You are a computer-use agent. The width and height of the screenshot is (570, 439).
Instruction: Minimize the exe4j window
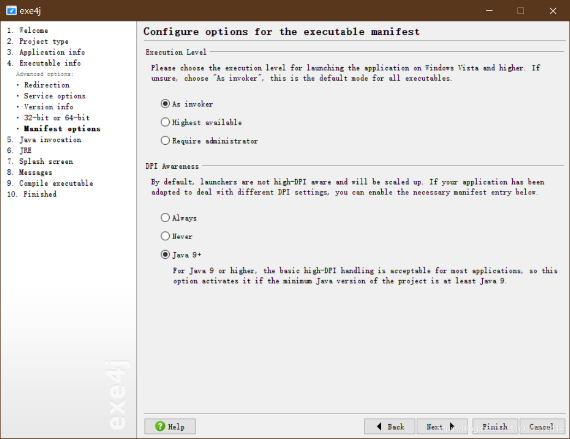489,10
